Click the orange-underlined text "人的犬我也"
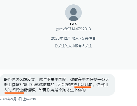Screen dimensions: 137x106 click(x=13, y=90)
